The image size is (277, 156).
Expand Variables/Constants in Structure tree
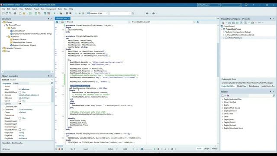coord(2,48)
